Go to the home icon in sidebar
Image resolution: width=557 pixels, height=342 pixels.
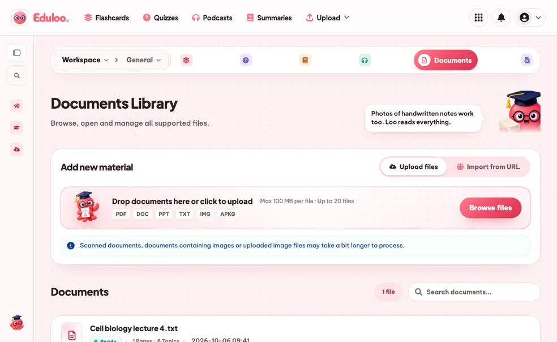16,106
